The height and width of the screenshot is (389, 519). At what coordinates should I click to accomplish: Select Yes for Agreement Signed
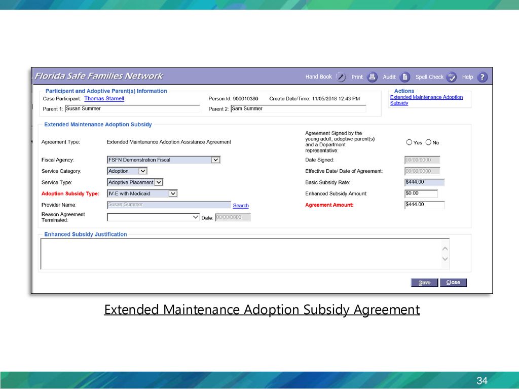(x=409, y=142)
